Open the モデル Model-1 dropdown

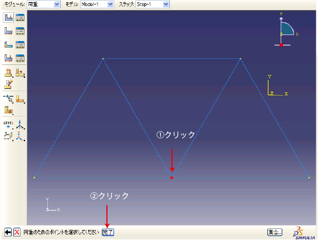(110, 4)
